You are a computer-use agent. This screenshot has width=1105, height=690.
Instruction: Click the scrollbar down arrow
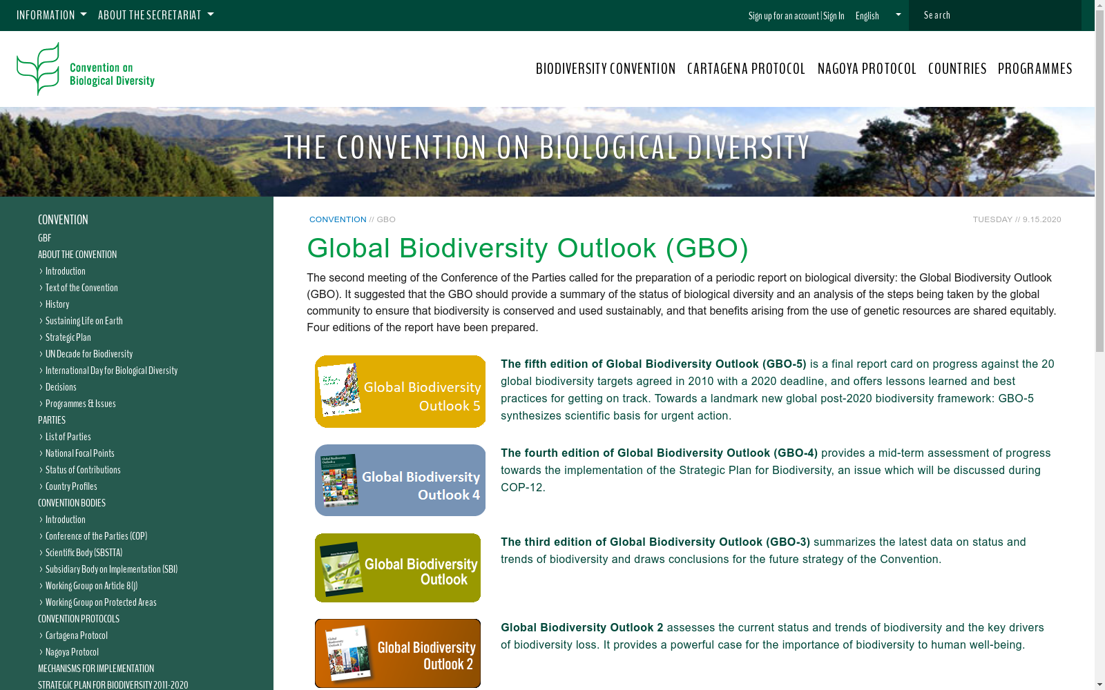(1099, 684)
